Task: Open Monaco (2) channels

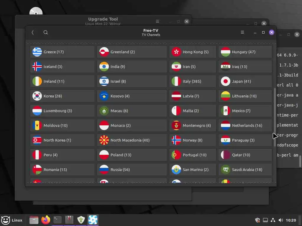Action: click(x=132, y=125)
